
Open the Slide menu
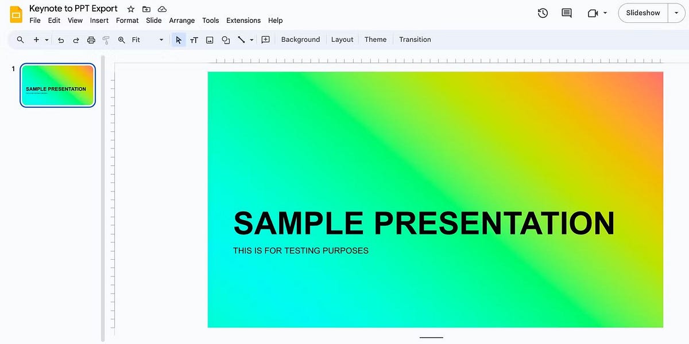tap(153, 20)
